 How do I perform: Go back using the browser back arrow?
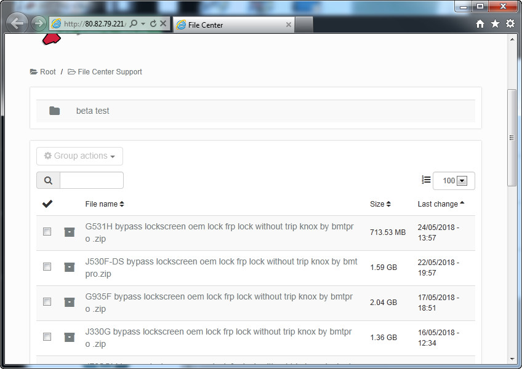point(17,23)
